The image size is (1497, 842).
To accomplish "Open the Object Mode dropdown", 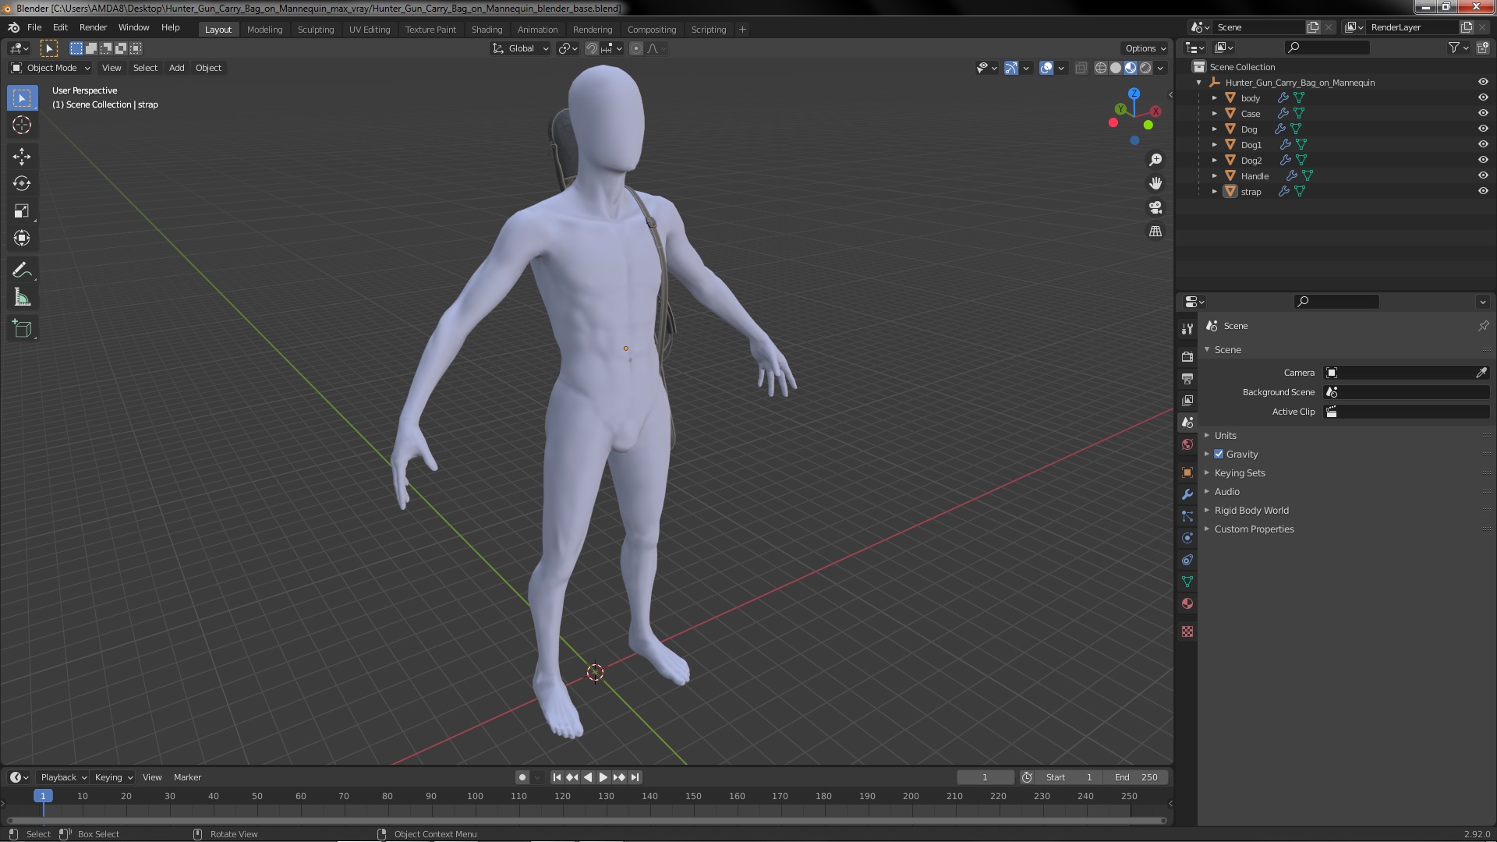I will point(51,68).
